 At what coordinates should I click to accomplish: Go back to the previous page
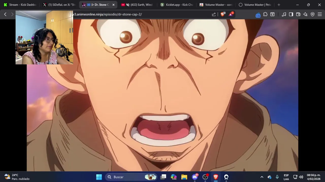click(5, 14)
